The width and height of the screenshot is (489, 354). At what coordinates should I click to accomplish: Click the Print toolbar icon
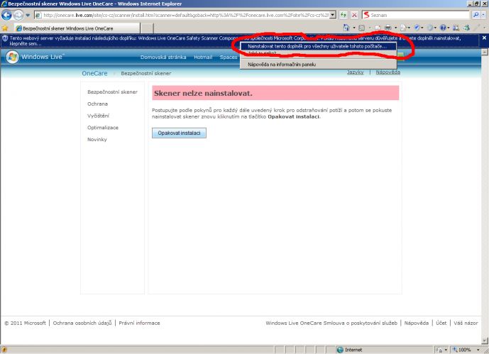[388, 28]
